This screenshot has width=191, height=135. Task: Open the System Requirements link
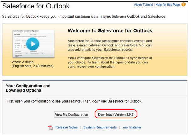(100, 127)
